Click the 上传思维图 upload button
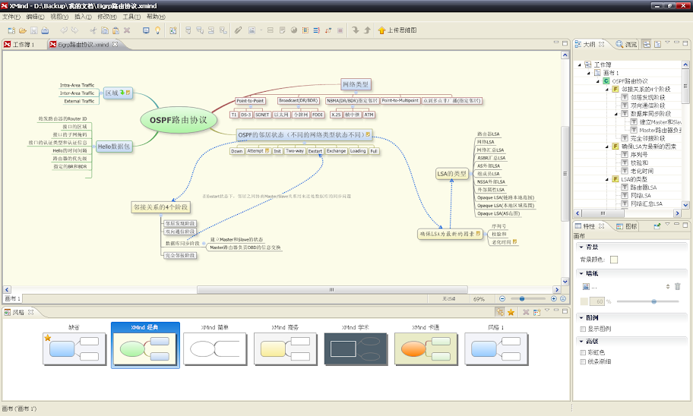 coord(397,30)
